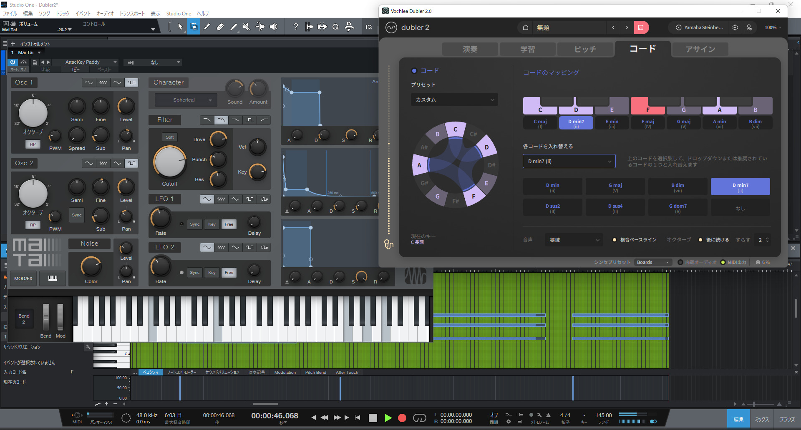Return to zero in transport
This screenshot has height=430, width=801.
(x=358, y=418)
